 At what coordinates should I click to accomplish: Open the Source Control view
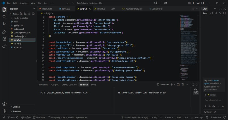[x=4, y=24]
